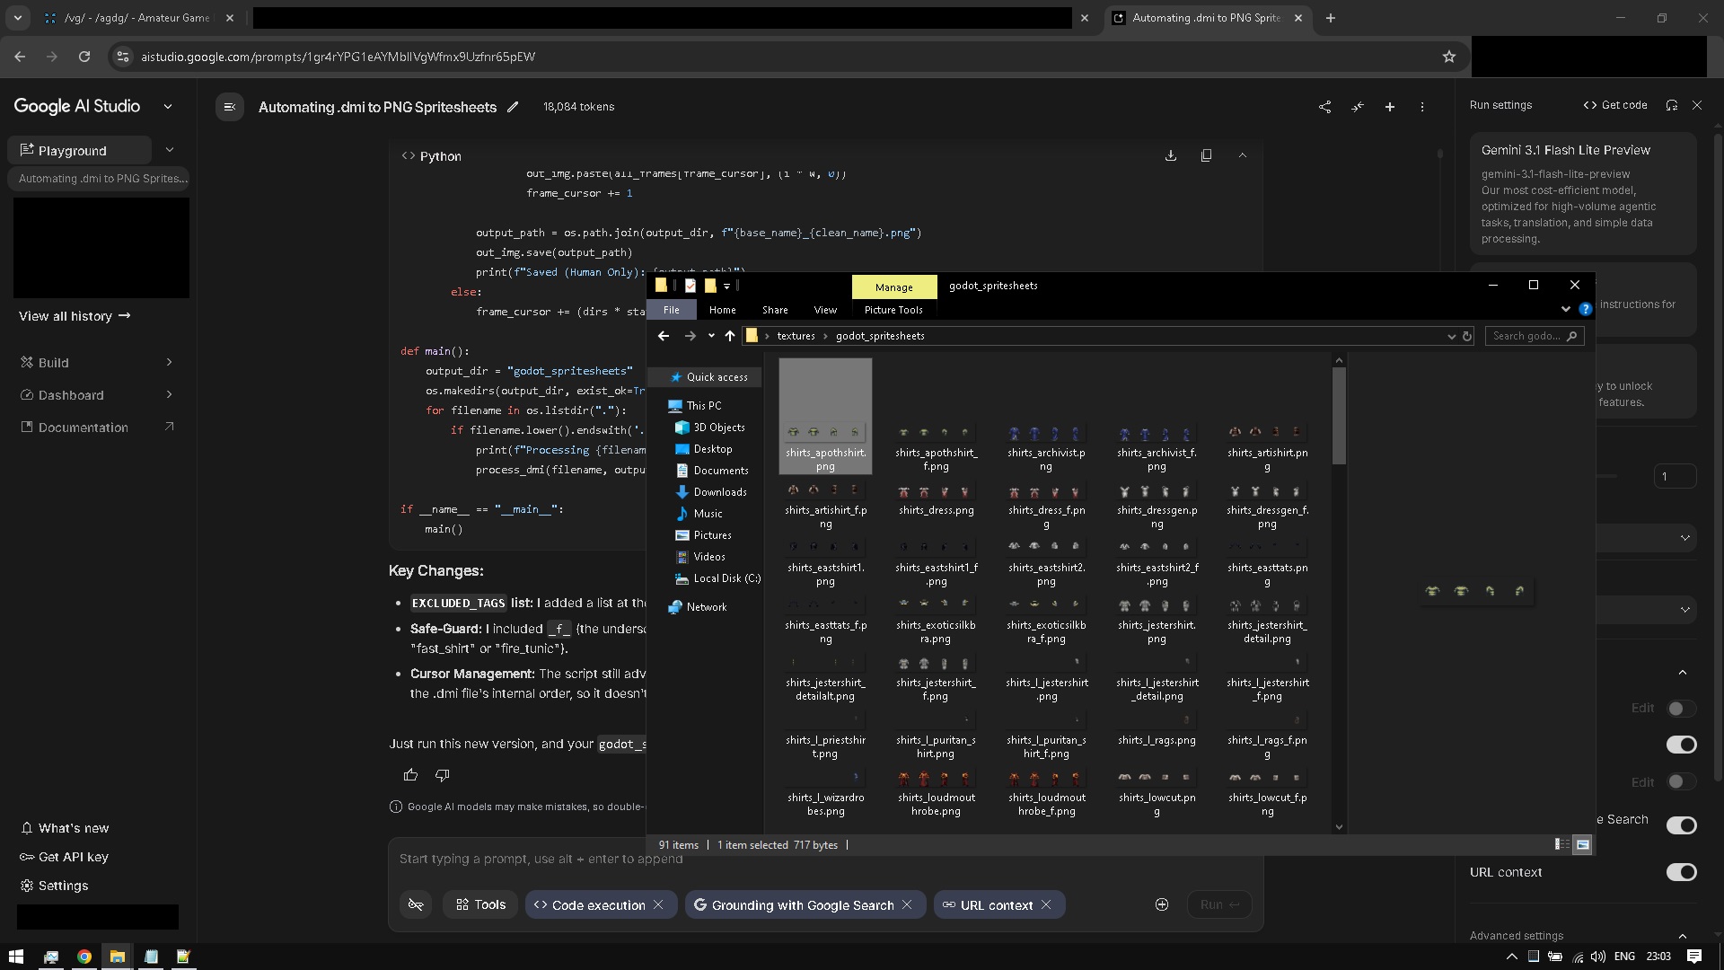The width and height of the screenshot is (1724, 970).
Task: Expand the Build sidebar section
Action: 169,363
